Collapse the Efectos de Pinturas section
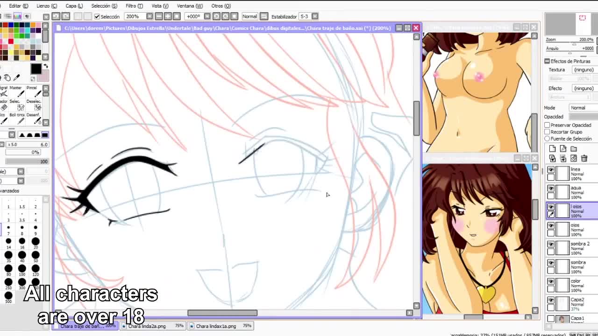This screenshot has height=336, width=598. [x=547, y=61]
